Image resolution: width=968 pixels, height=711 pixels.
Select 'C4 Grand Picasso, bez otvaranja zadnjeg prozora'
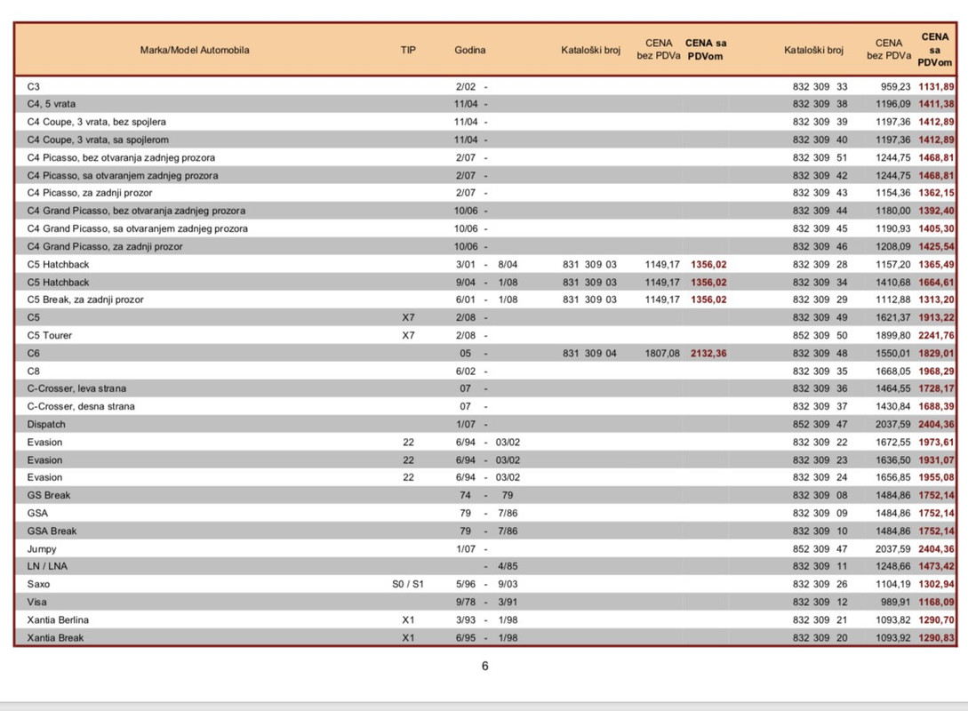[136, 211]
